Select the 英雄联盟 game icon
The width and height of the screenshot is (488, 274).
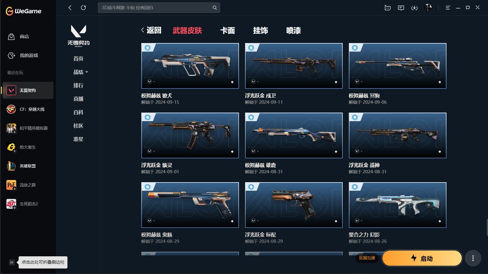coord(11,166)
